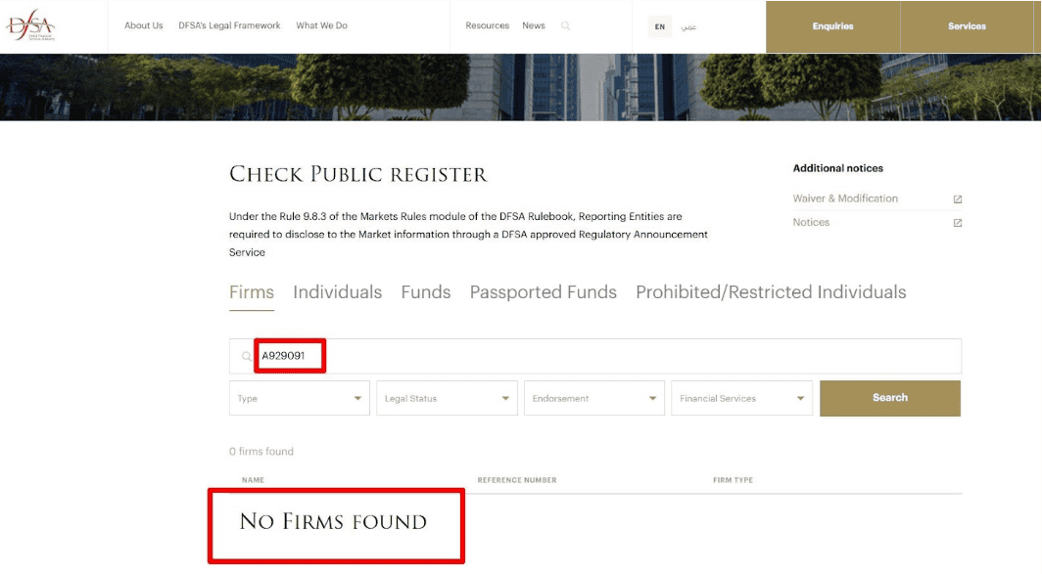Switch to the Individuals tab
This screenshot has height=574, width=1042.
pos(337,292)
